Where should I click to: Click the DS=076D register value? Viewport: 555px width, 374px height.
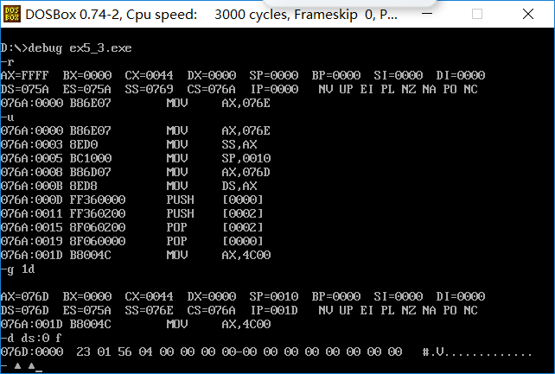(24, 310)
